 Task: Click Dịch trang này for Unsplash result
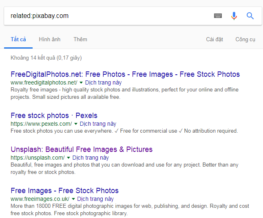coord(91,158)
